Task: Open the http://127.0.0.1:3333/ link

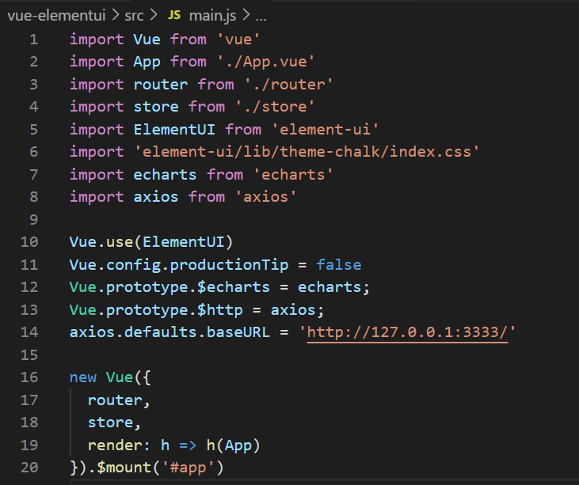Action: 407,332
